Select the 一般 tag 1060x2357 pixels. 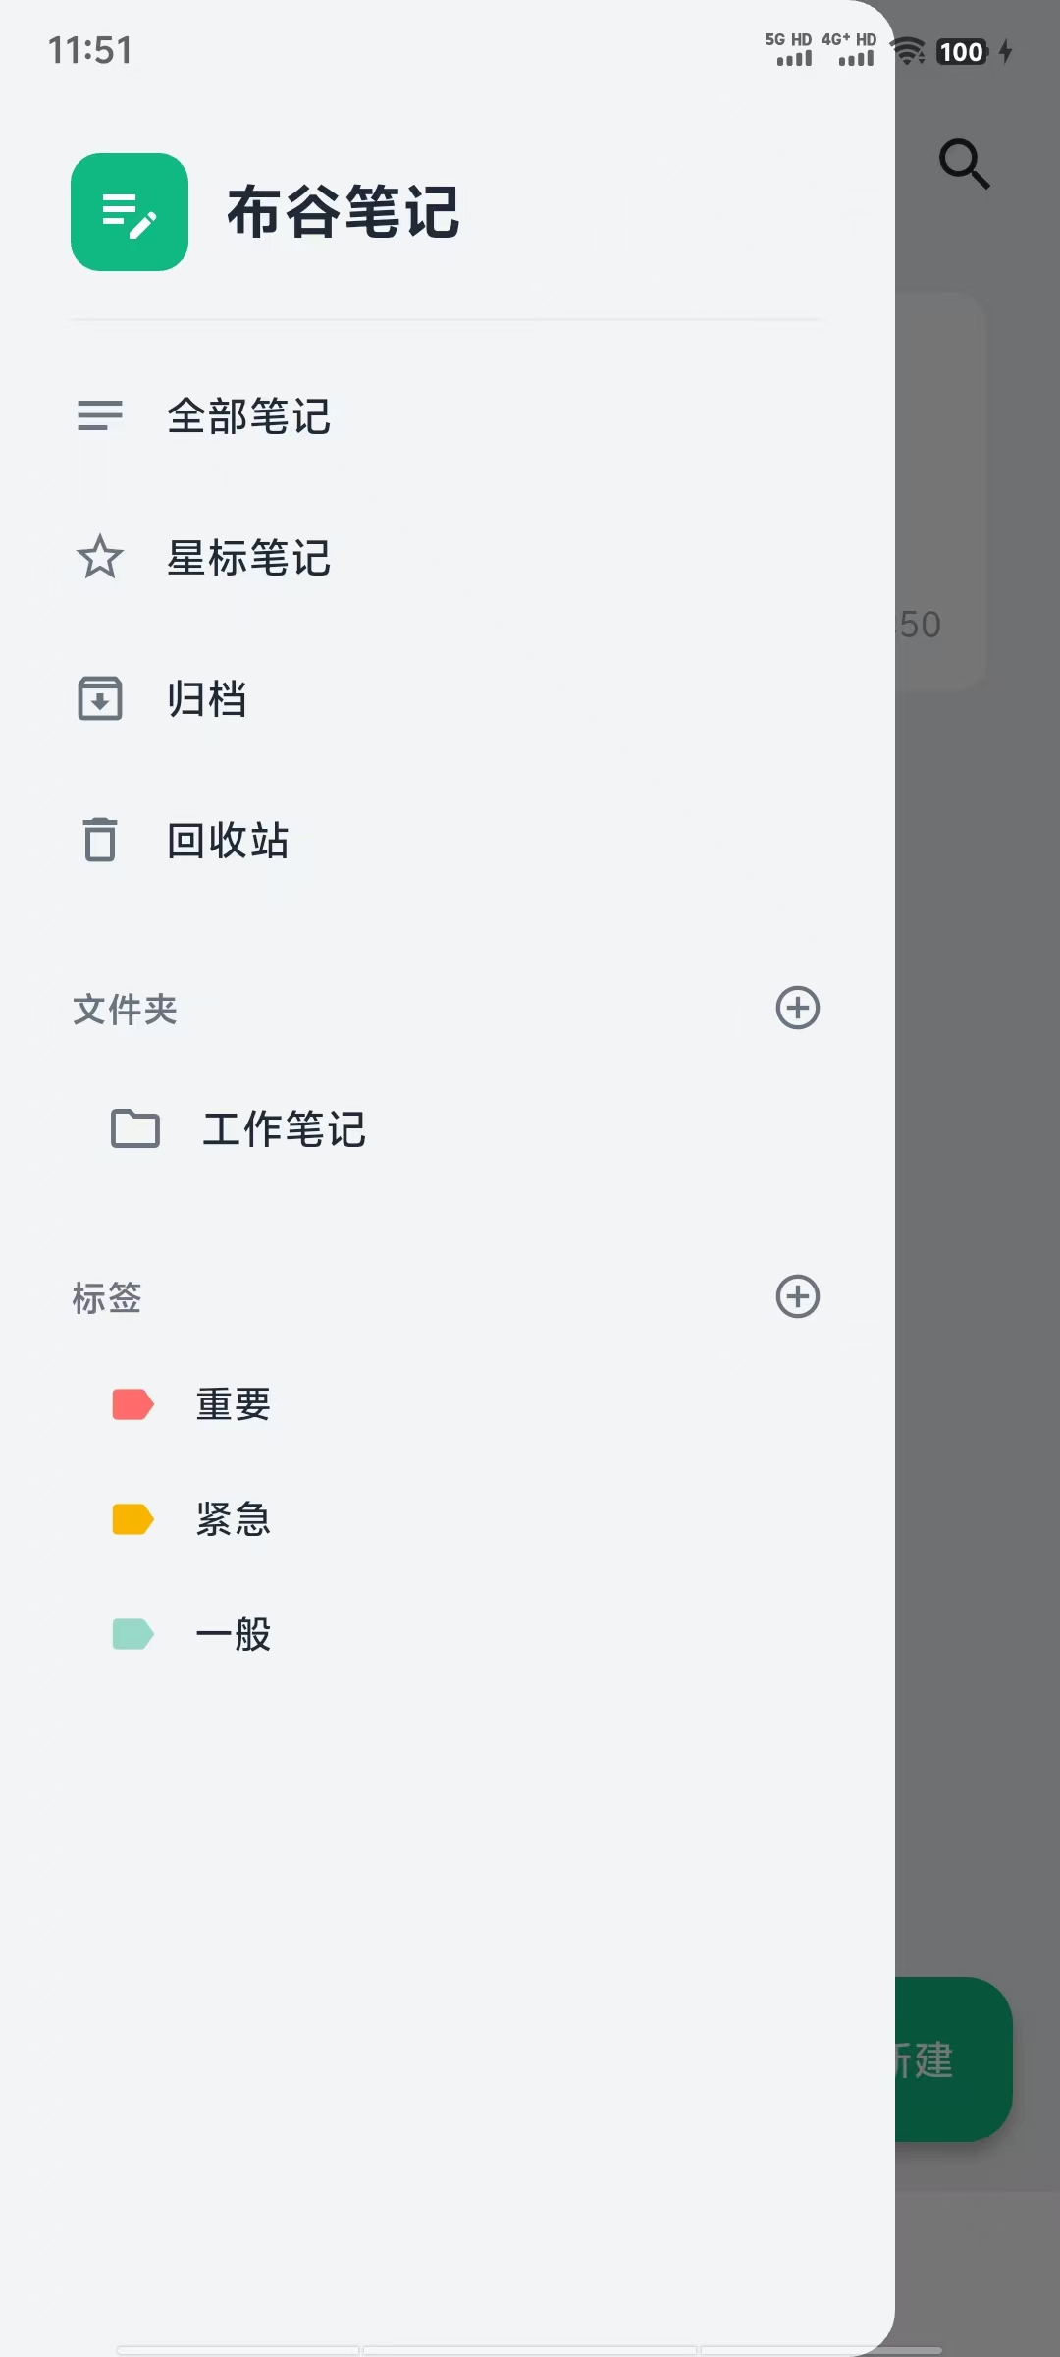(x=234, y=1633)
